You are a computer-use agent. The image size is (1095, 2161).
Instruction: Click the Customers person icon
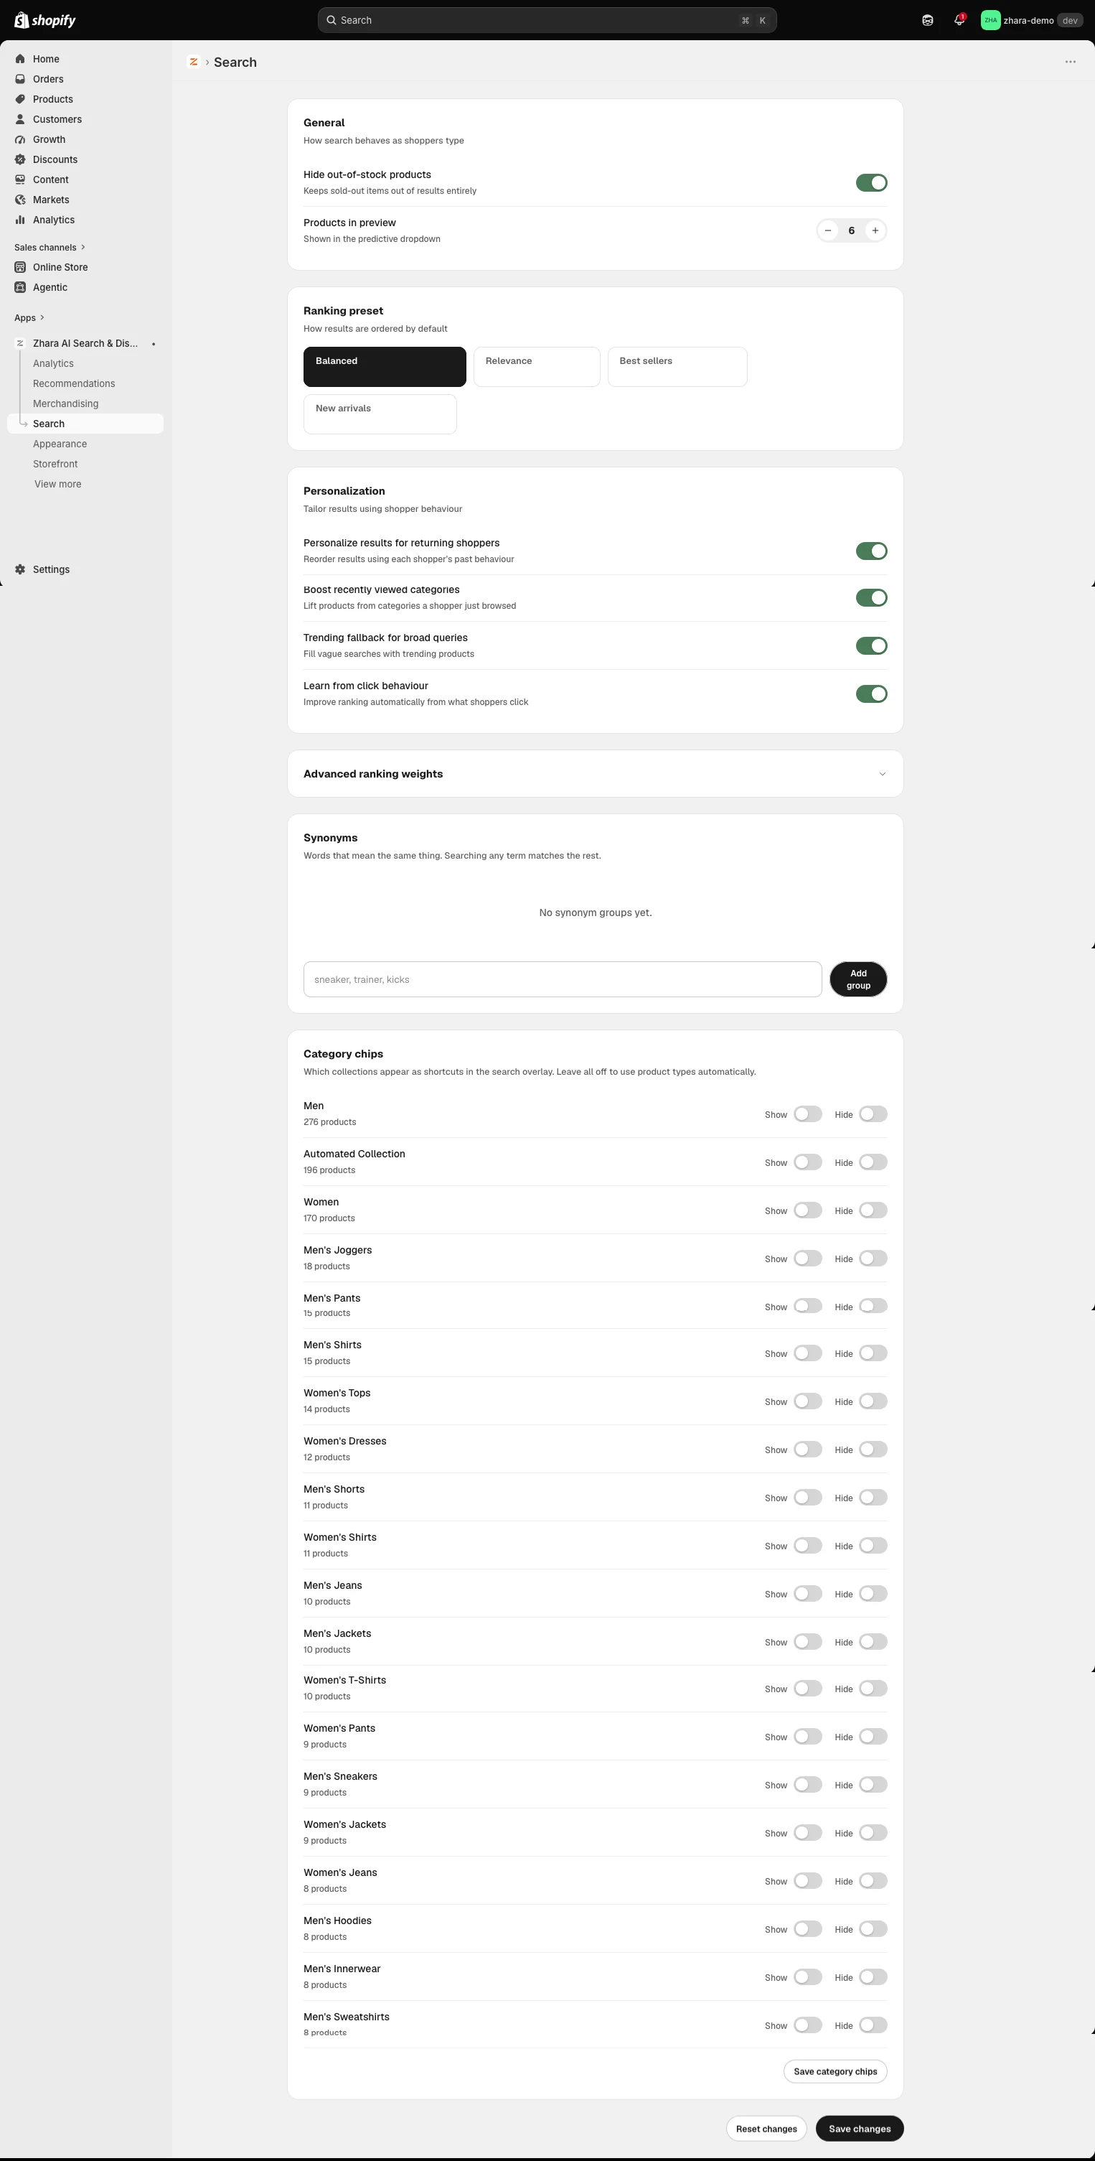point(20,119)
